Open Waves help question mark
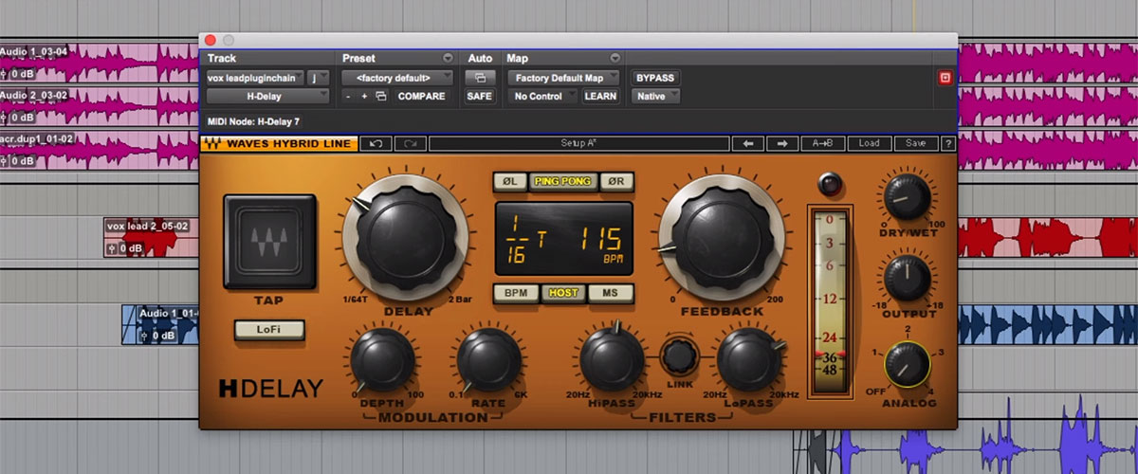 tap(947, 143)
